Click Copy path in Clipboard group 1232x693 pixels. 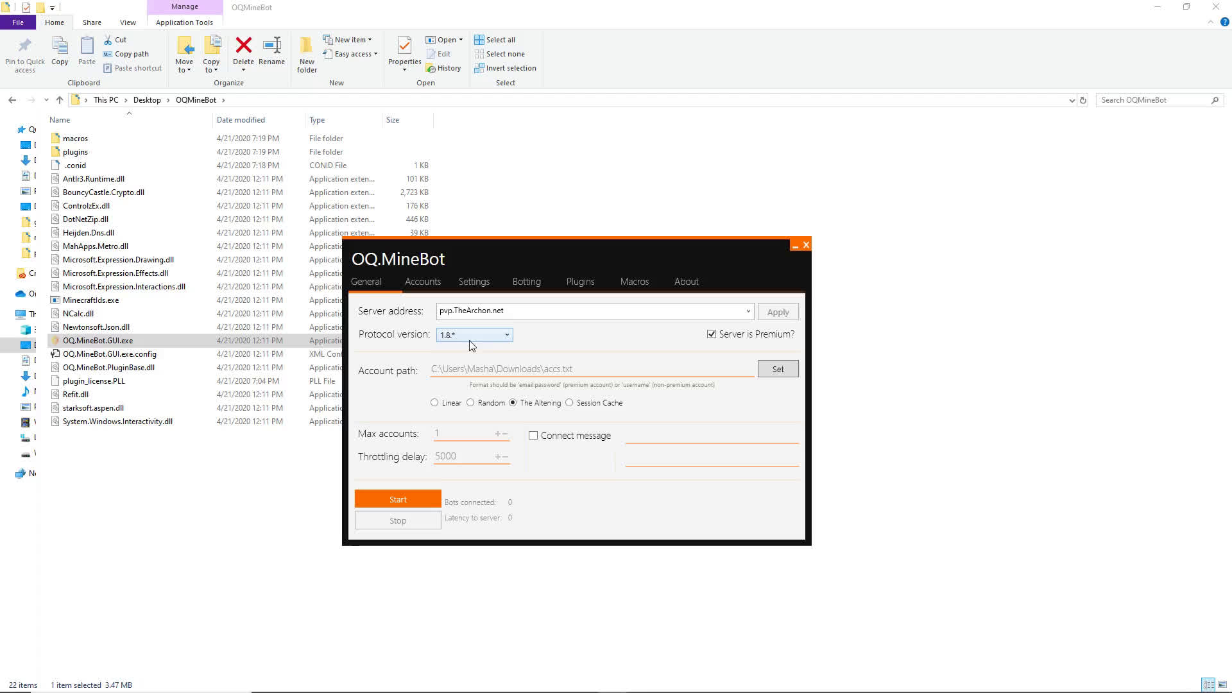click(126, 54)
